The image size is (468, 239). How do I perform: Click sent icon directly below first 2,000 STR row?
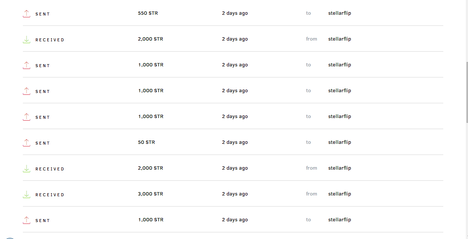click(27, 65)
